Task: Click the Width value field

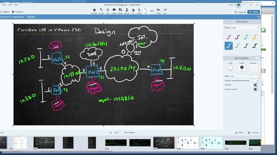Action: [256, 77]
